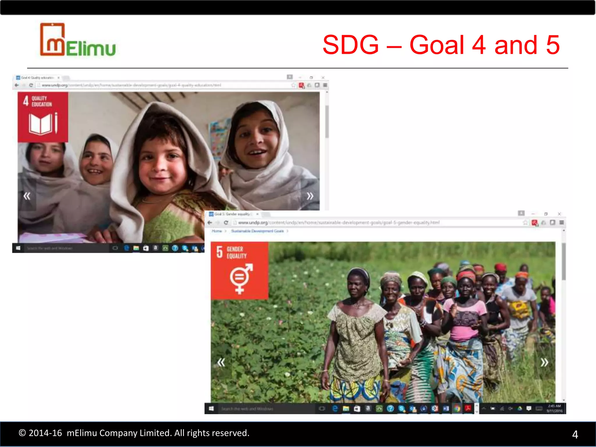Open Edge browser from Goal 5 taskbar
Viewport: 596px width, 447px height.
click(335, 409)
